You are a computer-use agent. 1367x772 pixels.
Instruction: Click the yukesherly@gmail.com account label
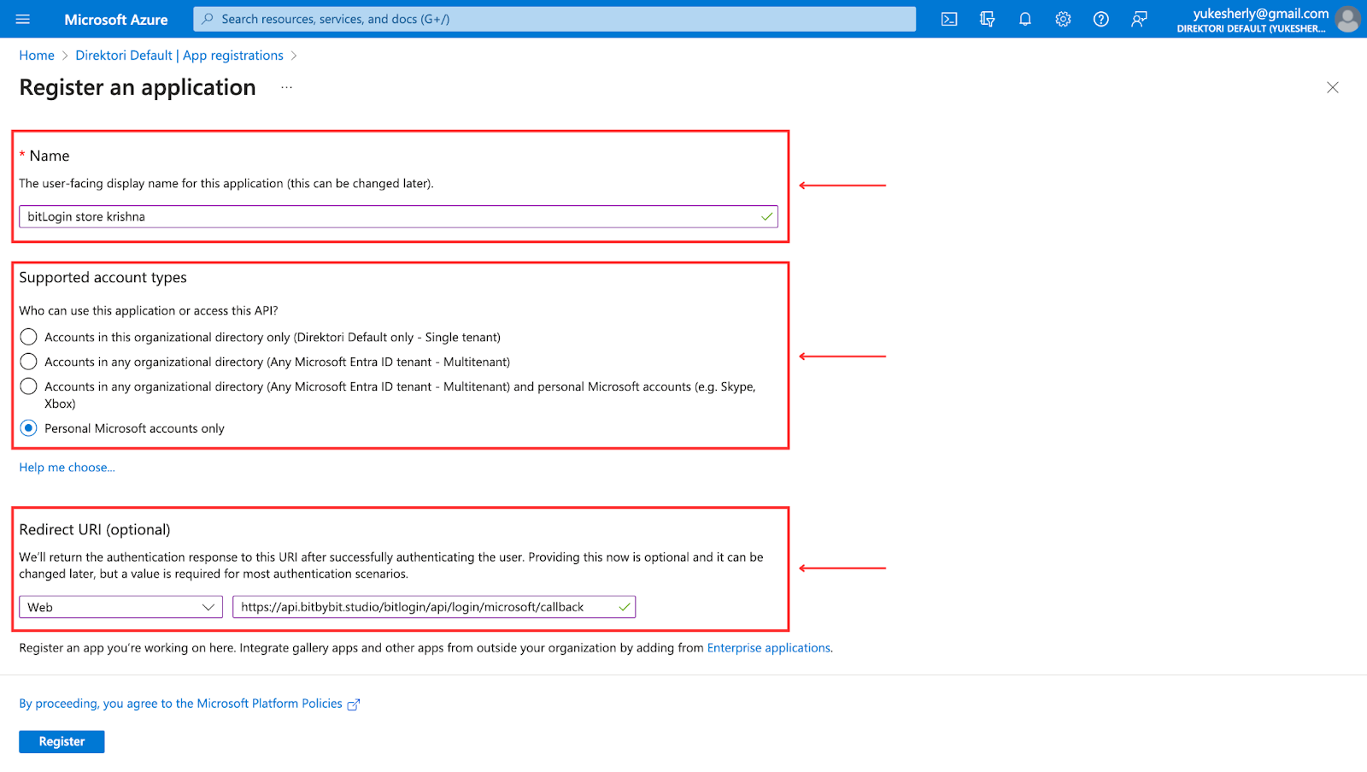click(x=1261, y=13)
